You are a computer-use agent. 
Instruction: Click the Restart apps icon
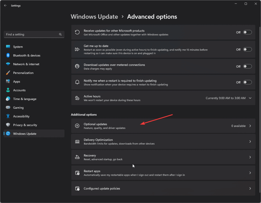pos(77,173)
